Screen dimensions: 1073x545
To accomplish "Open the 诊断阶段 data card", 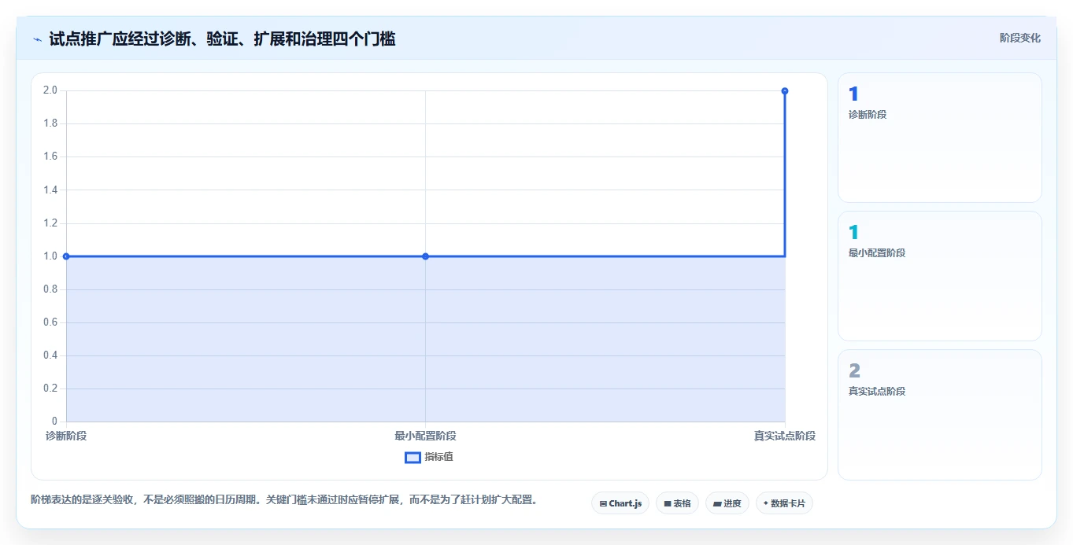I will coord(940,138).
